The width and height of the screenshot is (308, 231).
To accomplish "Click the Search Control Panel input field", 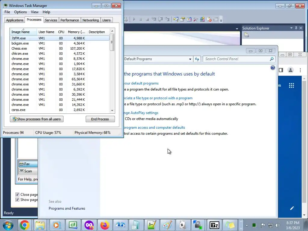I will click(237, 59).
